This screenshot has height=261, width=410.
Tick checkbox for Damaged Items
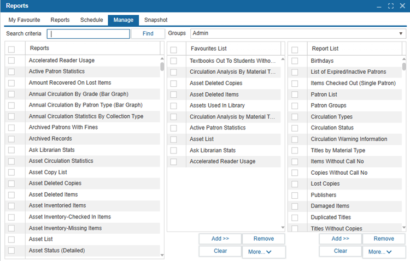pos(295,206)
